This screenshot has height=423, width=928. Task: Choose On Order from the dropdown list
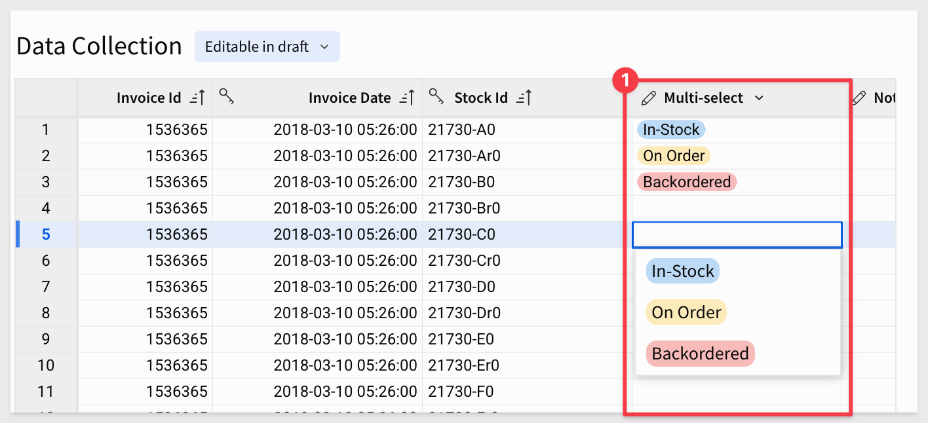[686, 312]
